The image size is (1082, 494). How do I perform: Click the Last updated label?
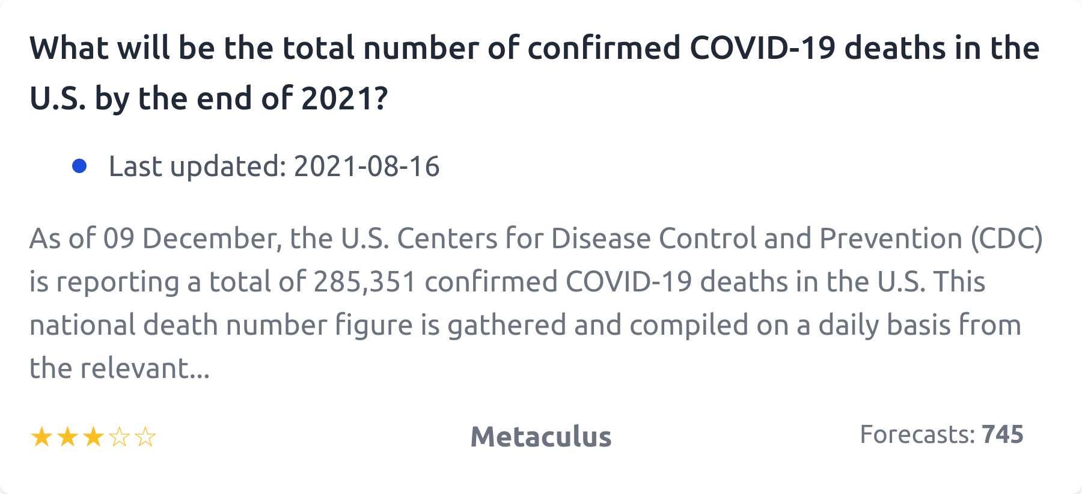click(x=197, y=166)
